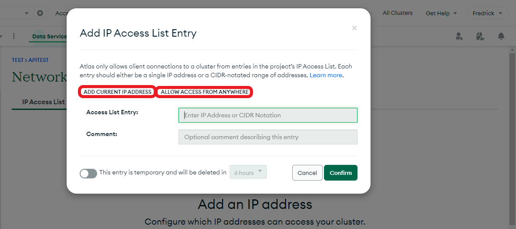Switch to the Data Services tab
516x229 pixels.
click(x=50, y=37)
